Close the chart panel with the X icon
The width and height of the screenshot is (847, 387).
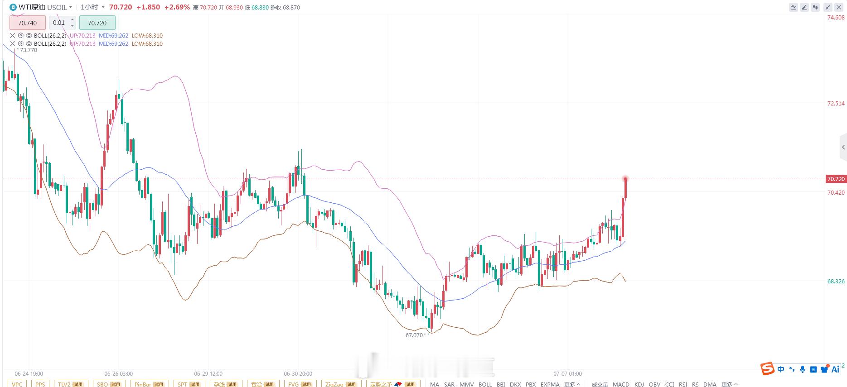coord(839,7)
